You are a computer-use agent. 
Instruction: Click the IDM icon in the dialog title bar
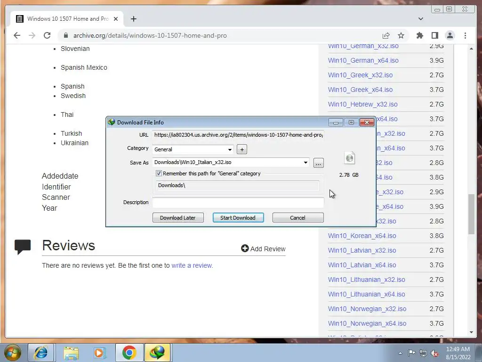click(111, 122)
